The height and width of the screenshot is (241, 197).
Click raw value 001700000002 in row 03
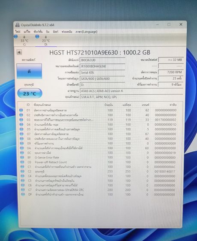click(x=166, y=120)
